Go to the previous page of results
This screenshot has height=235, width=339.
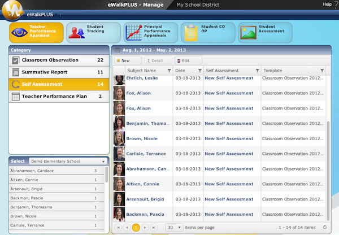[127, 228]
